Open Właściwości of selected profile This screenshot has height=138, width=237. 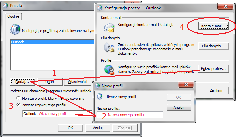(77, 82)
